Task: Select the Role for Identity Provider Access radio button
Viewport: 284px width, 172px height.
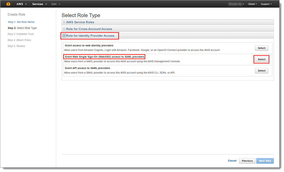Action: 64,36
